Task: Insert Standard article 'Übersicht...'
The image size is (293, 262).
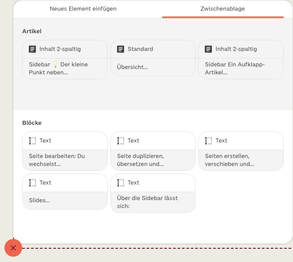Action: tap(153, 58)
